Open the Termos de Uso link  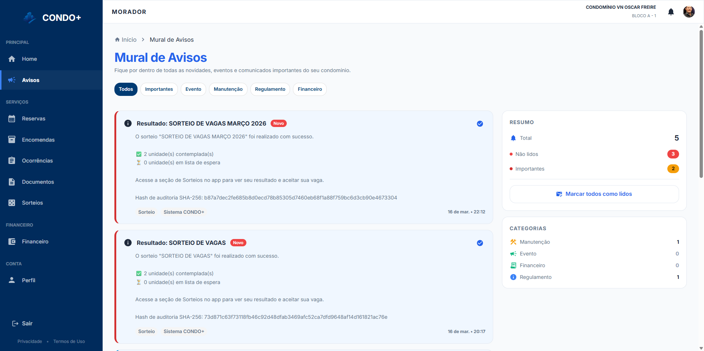coord(69,341)
